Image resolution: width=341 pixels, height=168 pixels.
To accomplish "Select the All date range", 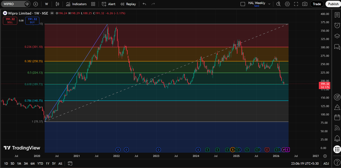I will click(60, 163).
